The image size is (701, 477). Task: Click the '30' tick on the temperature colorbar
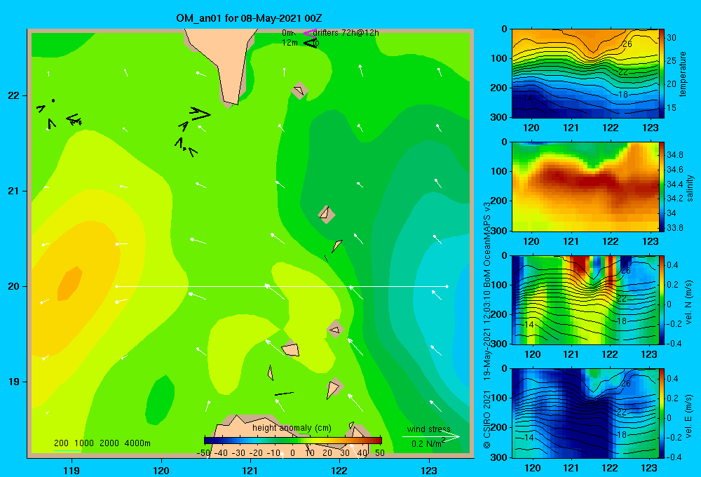(x=672, y=38)
